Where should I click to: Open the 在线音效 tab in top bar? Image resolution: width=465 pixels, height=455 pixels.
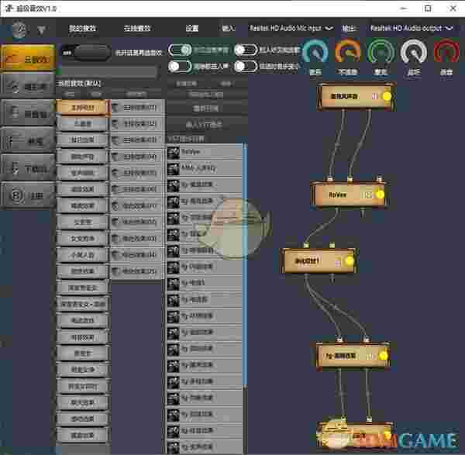tap(137, 29)
